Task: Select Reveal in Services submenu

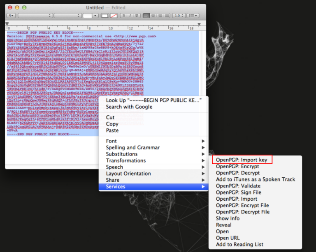Action: click(255, 225)
